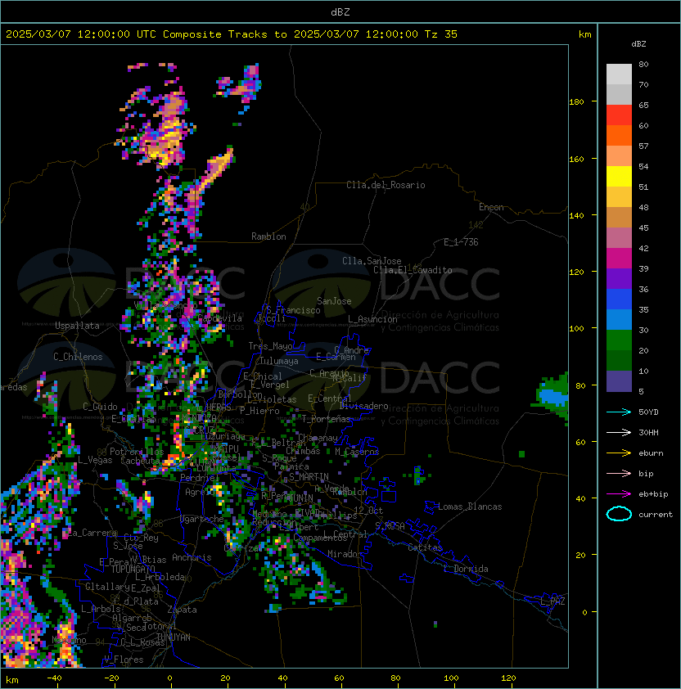Select the brown-orange 48 dBZ color swatch
The height and width of the screenshot is (689, 681).
pyautogui.click(x=619, y=217)
